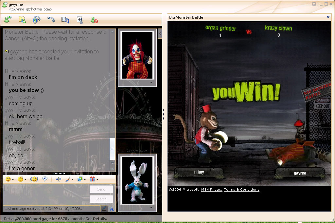Open the mortgage Get Details ad link
Screen dimensions: 335x223
55,219
